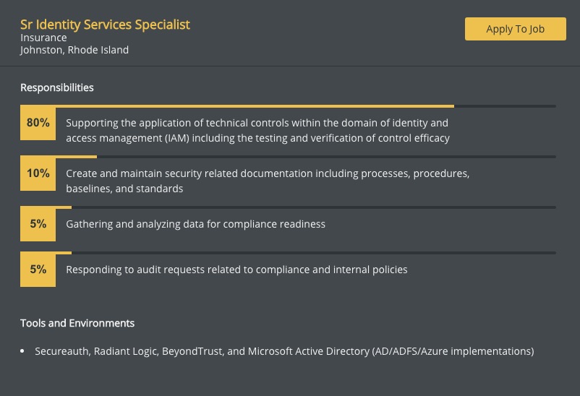The height and width of the screenshot is (396, 580).
Task: Click the 5% badge beside audit requests
Action: point(38,269)
